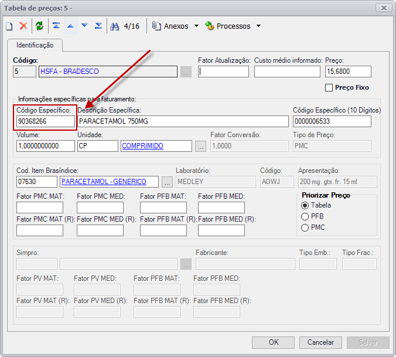Click the binoculars search icon
This screenshot has height=357, width=396.
[x=114, y=26]
